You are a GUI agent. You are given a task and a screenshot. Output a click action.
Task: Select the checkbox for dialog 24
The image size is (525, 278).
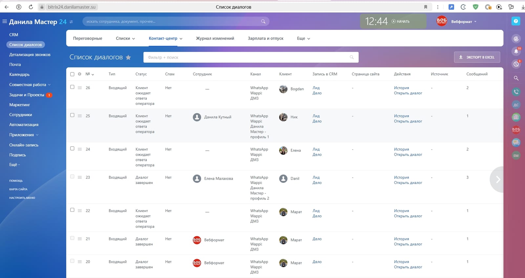[x=72, y=149]
